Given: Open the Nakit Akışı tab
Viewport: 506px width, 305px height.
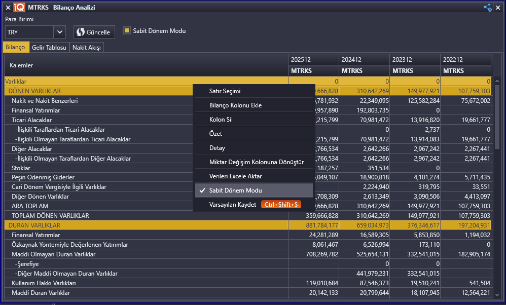Looking at the screenshot, I should click(x=87, y=47).
